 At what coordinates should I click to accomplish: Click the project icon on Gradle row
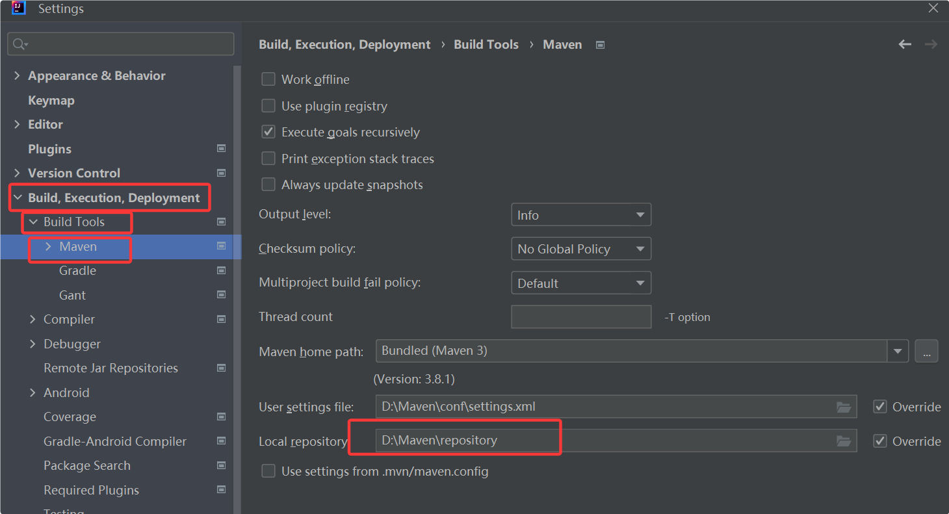pos(221,270)
